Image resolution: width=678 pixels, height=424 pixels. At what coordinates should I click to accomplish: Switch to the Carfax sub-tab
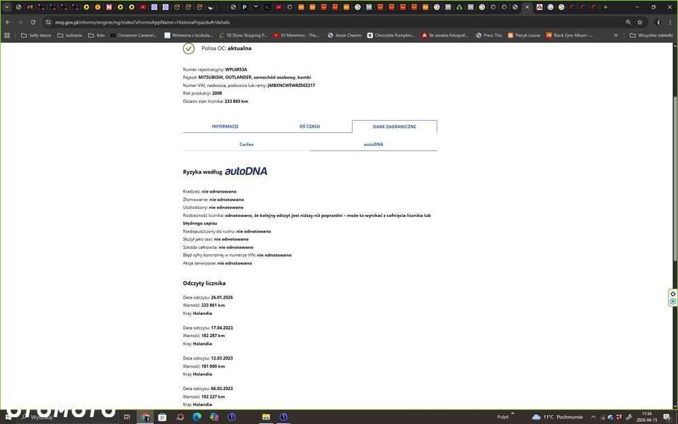click(247, 144)
